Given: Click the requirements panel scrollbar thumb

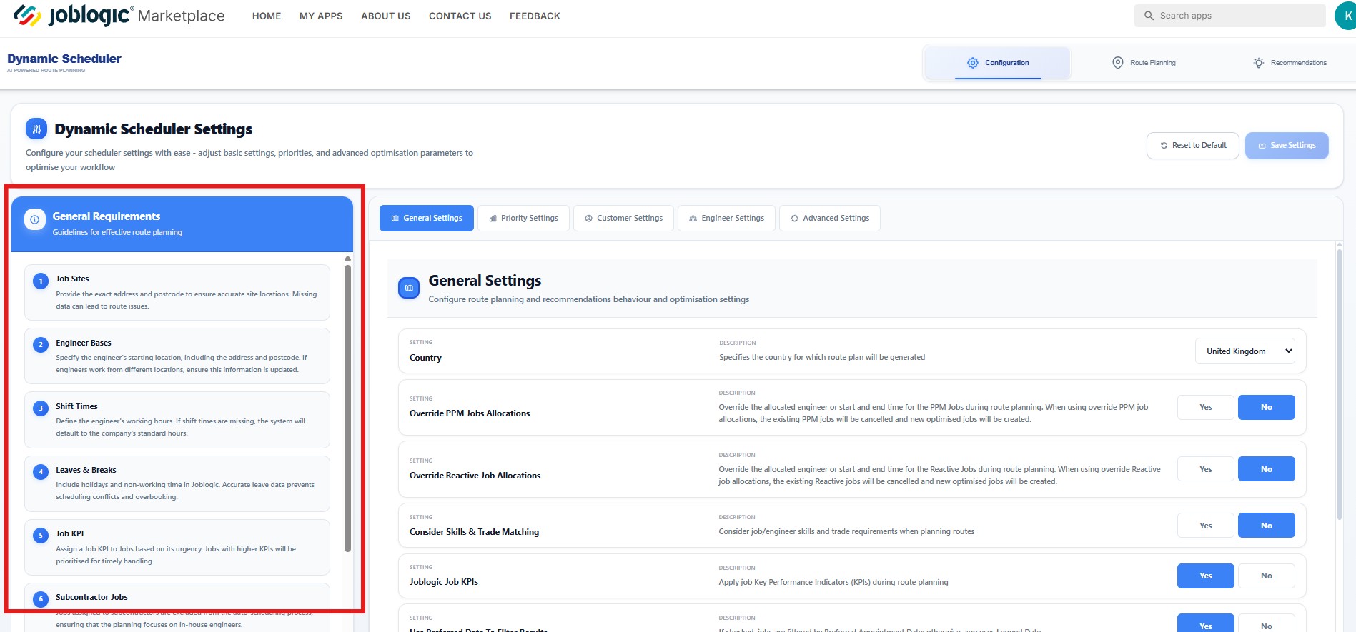Looking at the screenshot, I should pyautogui.click(x=348, y=408).
